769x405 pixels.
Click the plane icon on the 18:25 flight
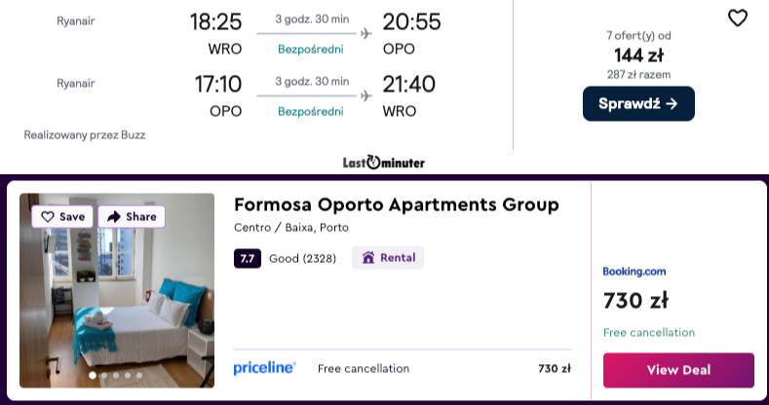[x=366, y=33]
